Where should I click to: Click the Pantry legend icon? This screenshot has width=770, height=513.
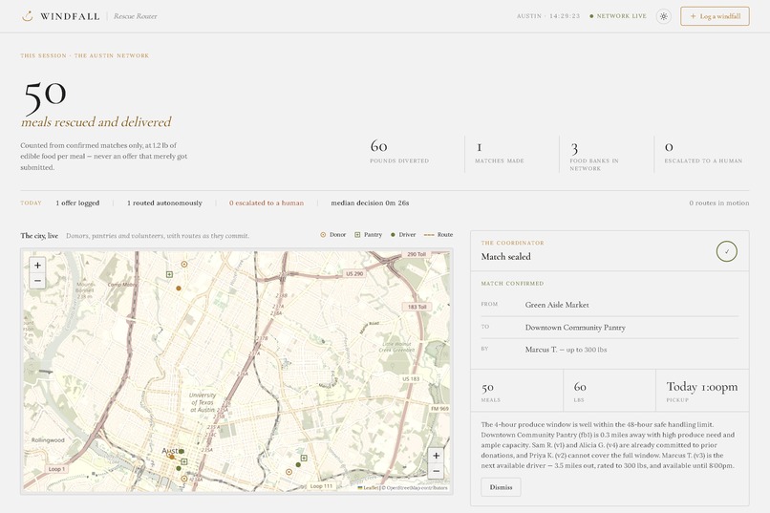coord(357,235)
